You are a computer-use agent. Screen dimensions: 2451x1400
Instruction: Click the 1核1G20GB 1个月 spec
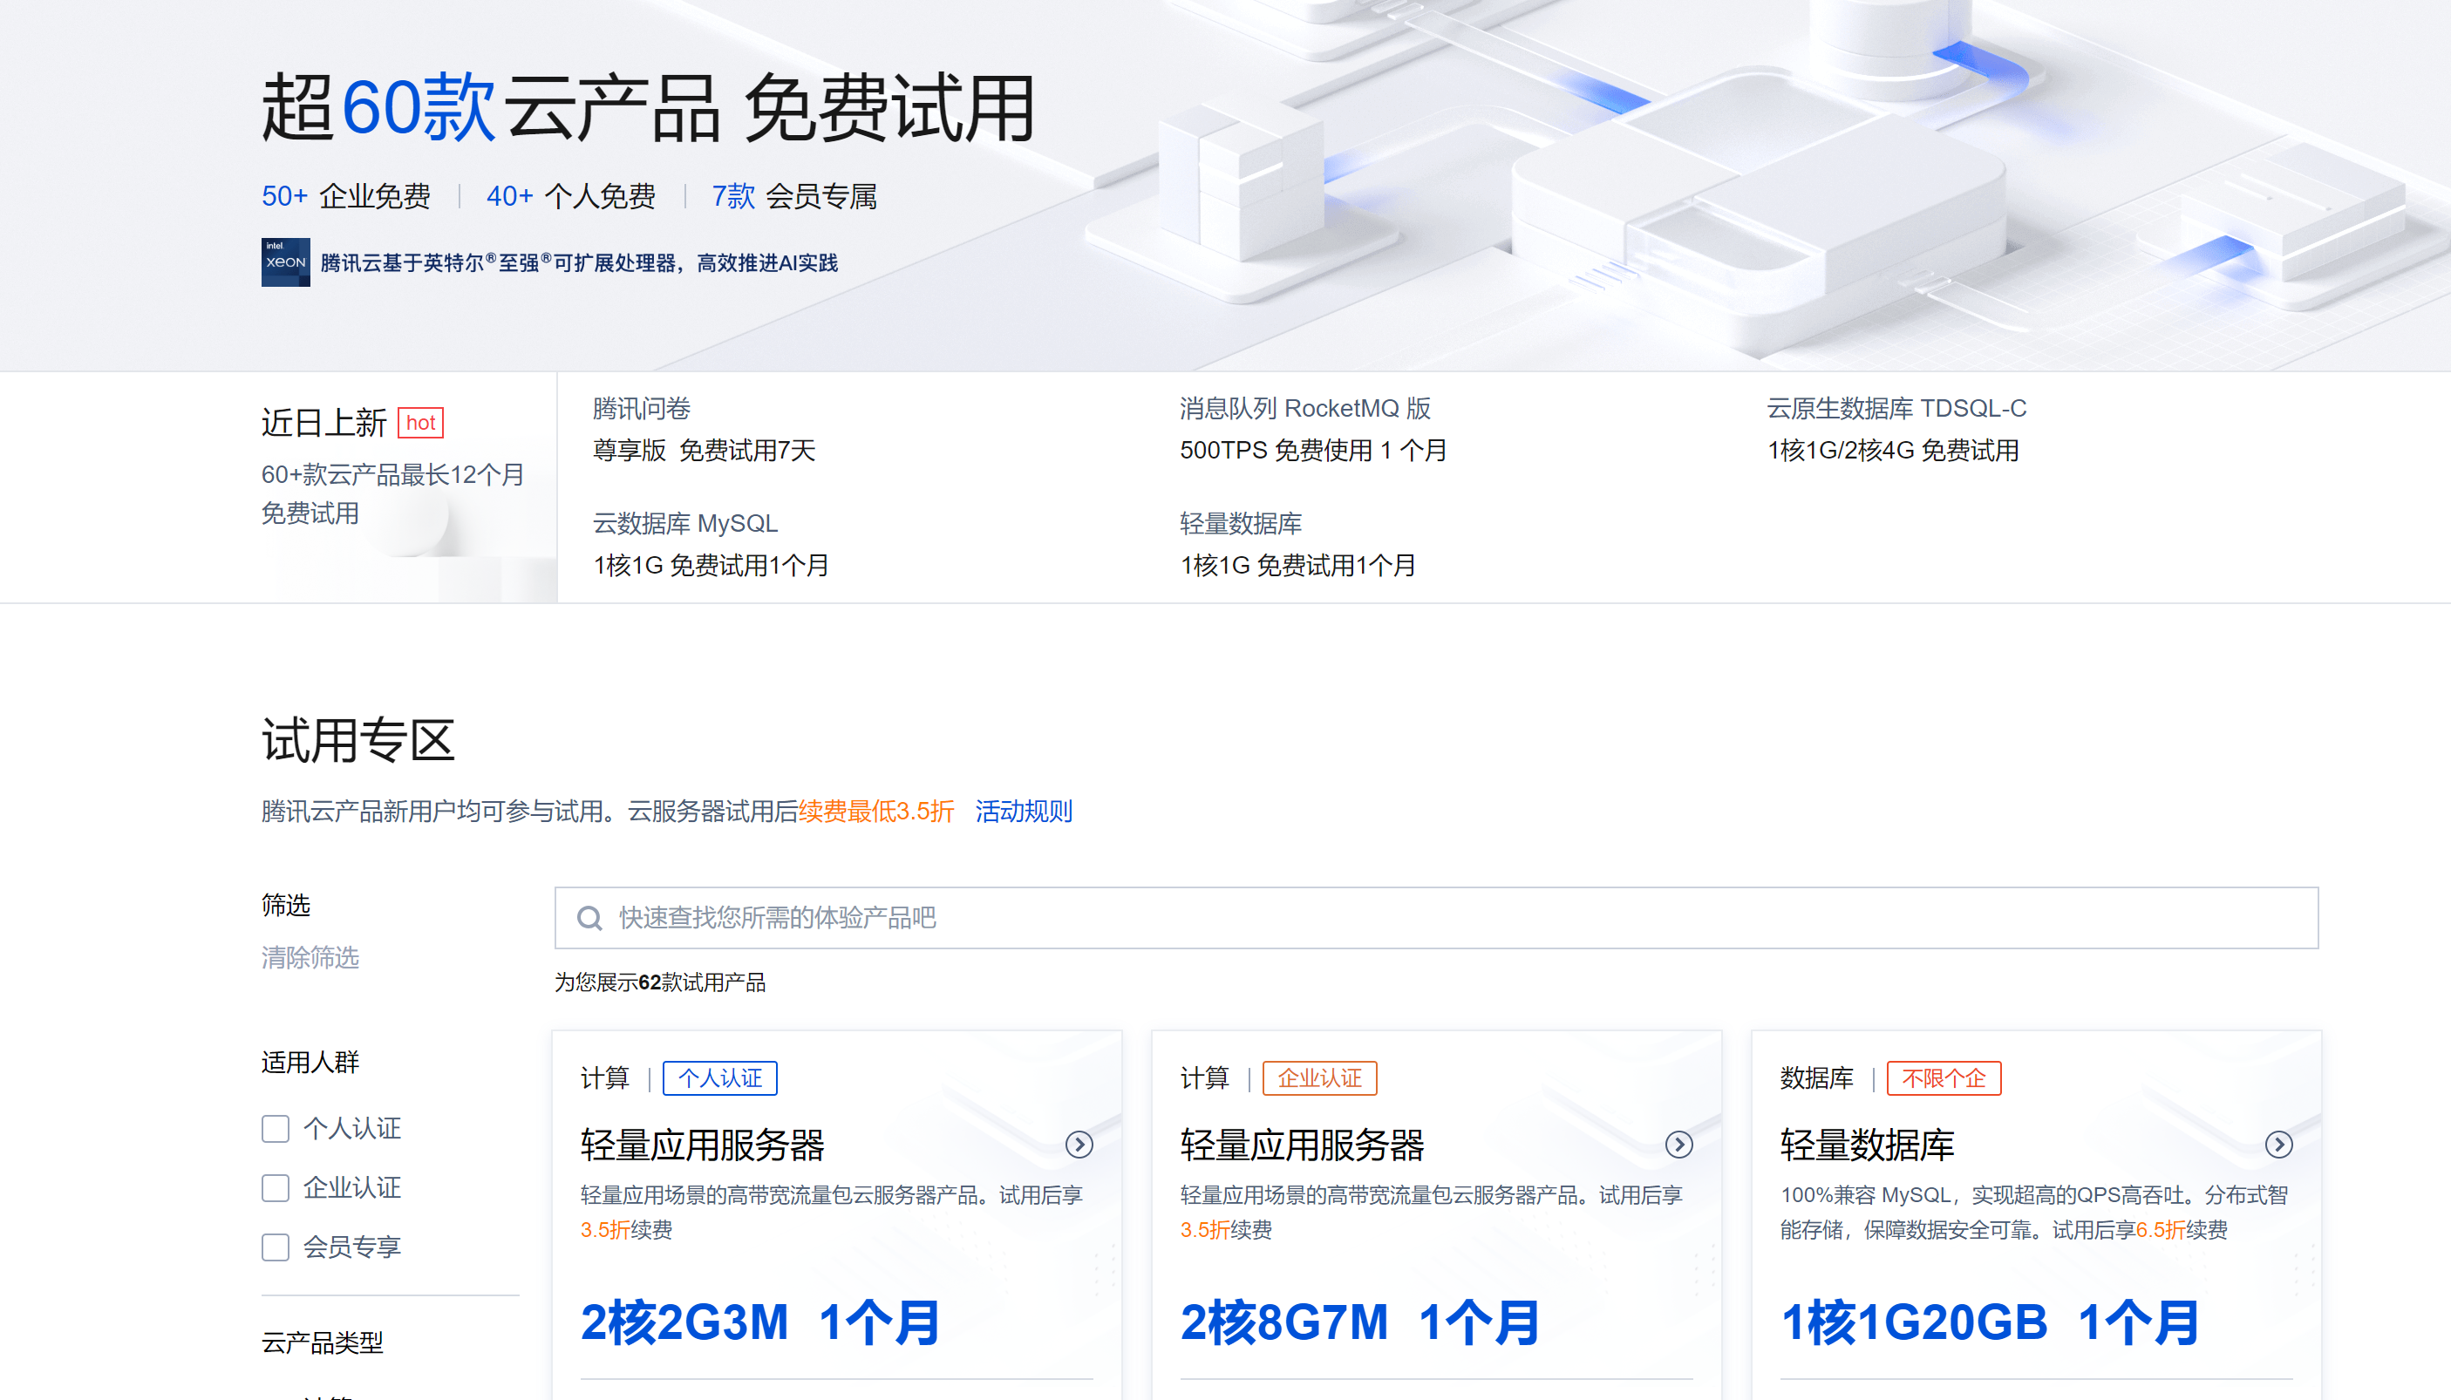pyautogui.click(x=1990, y=1322)
